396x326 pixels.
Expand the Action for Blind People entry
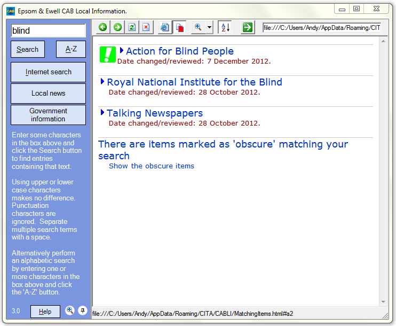pyautogui.click(x=122, y=50)
